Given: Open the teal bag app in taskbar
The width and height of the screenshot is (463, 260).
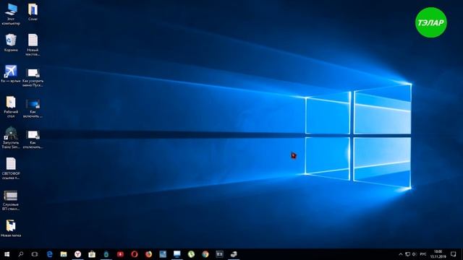Looking at the screenshot, I should pyautogui.click(x=106, y=254).
